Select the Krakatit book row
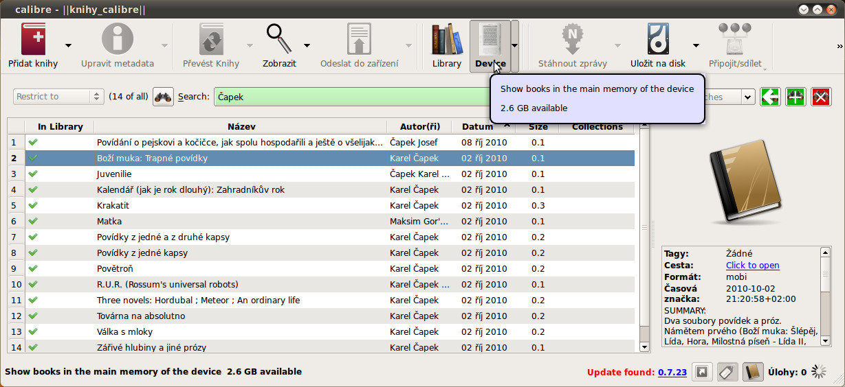This screenshot has width=845, height=387. 241,206
